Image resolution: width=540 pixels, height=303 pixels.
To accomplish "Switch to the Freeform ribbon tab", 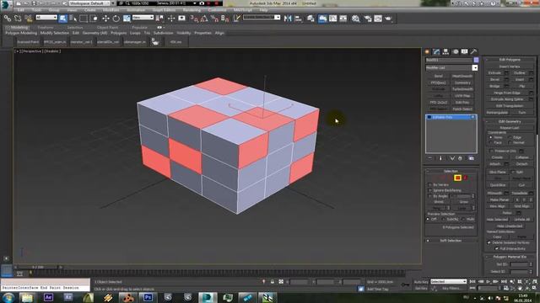I will tap(46, 27).
